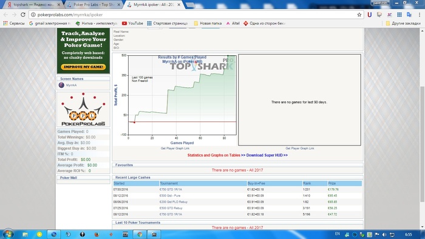Open €750 GTD 1R/1A from 07/30/2016
The image size is (425, 239).
(171, 189)
